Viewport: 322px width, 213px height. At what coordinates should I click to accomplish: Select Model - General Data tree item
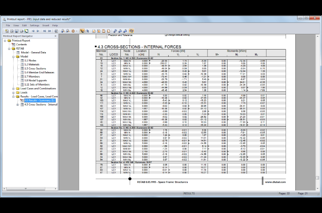(33, 53)
